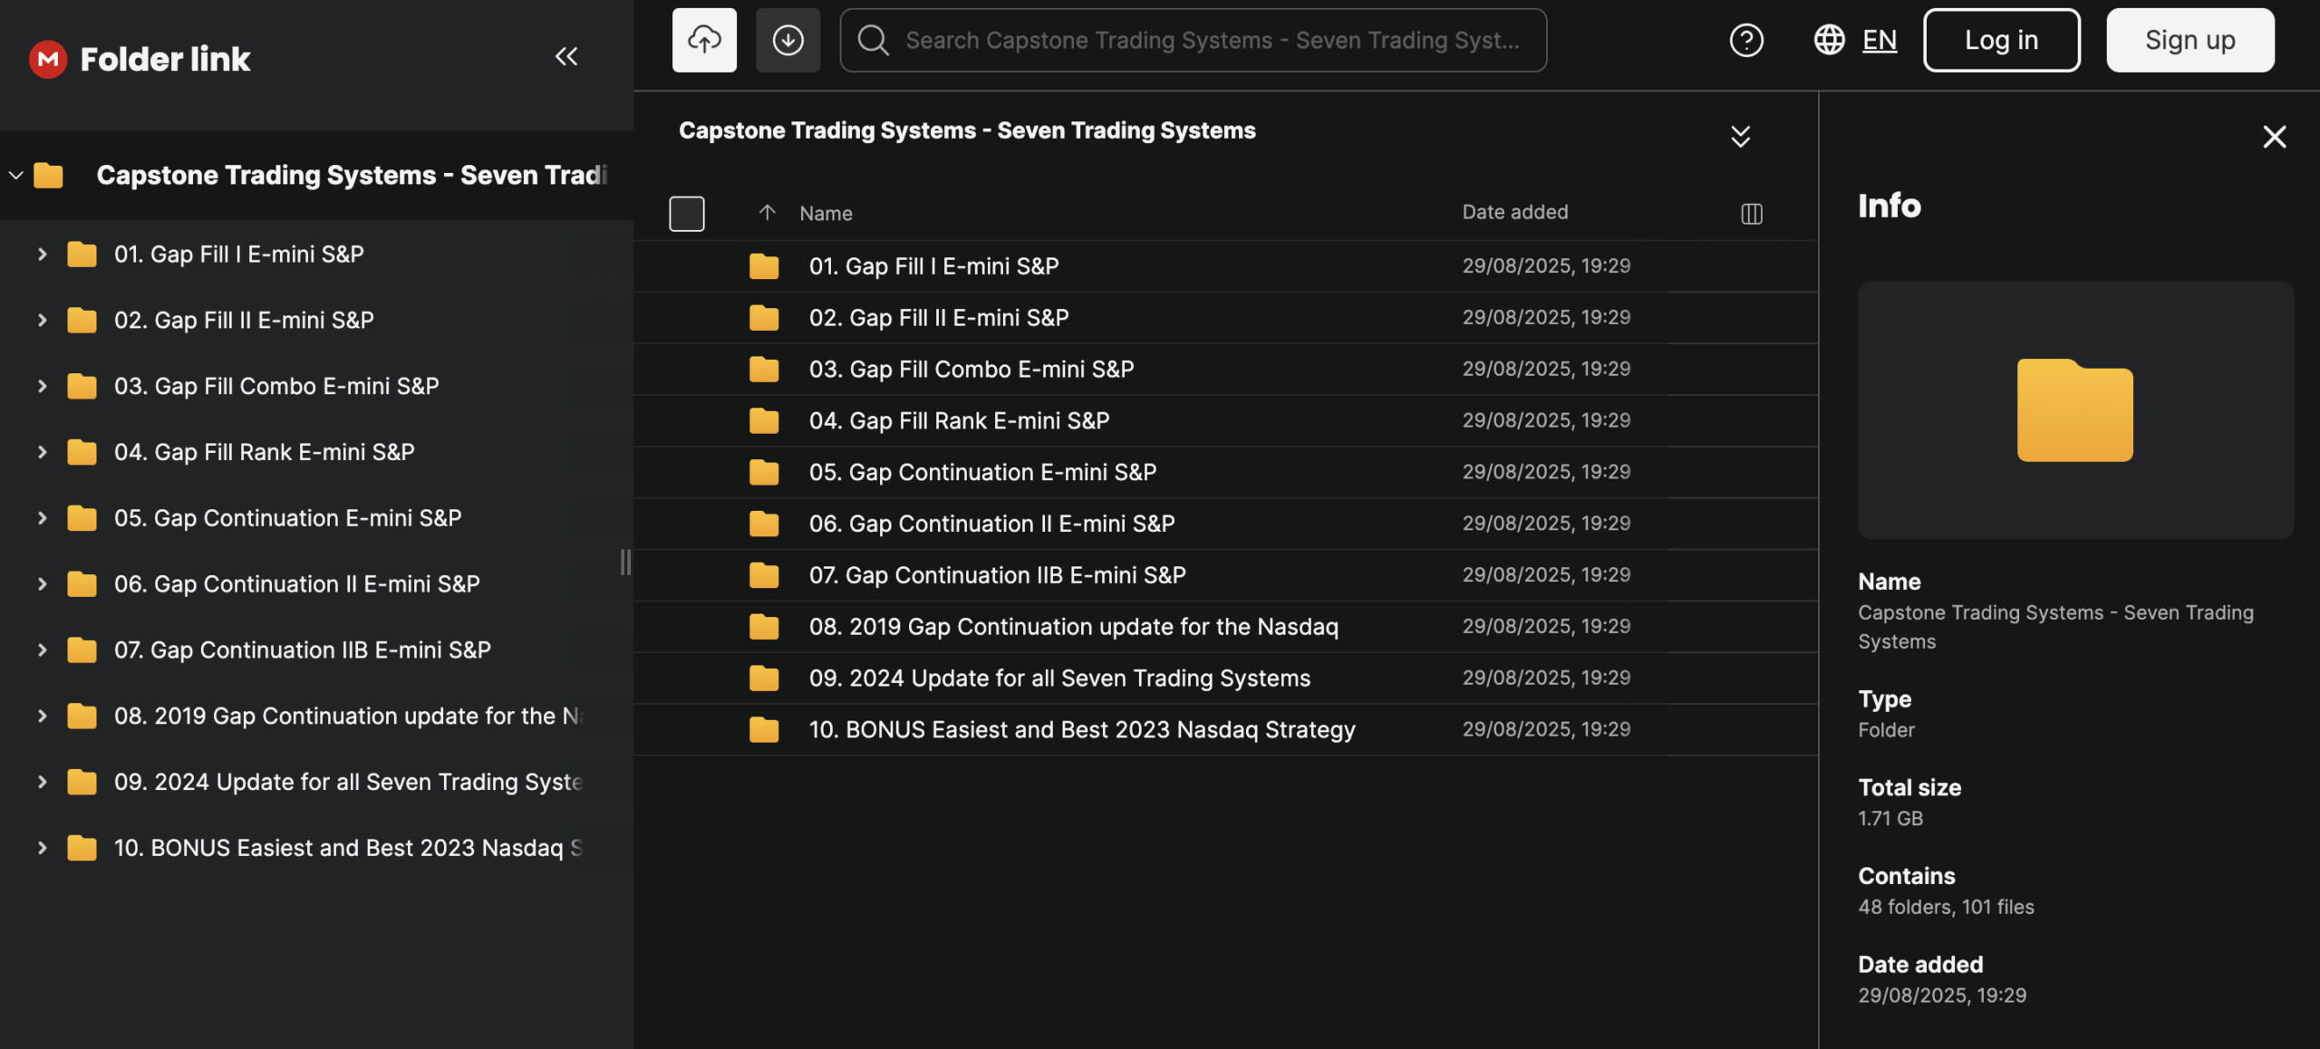This screenshot has height=1049, width=2320.
Task: Expand 01. Gap Fill I tree folder
Action: (x=42, y=255)
